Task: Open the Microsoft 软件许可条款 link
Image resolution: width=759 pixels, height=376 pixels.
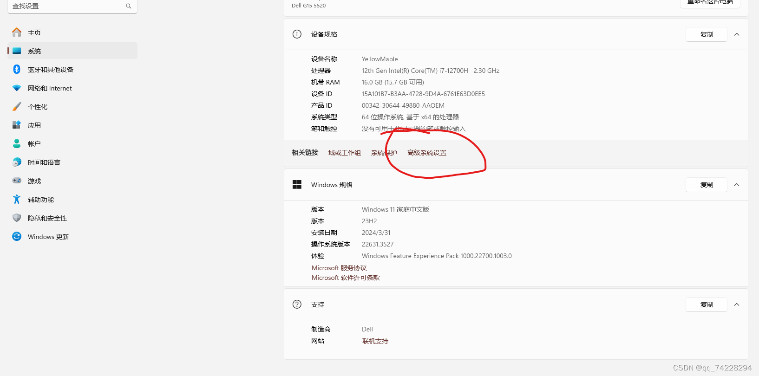Action: [346, 278]
